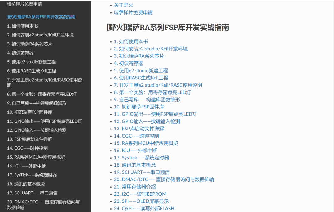
Task: Click sidebar item 8. 第一个实验：用寄存器点亮LED灯
Action: (x=42, y=94)
